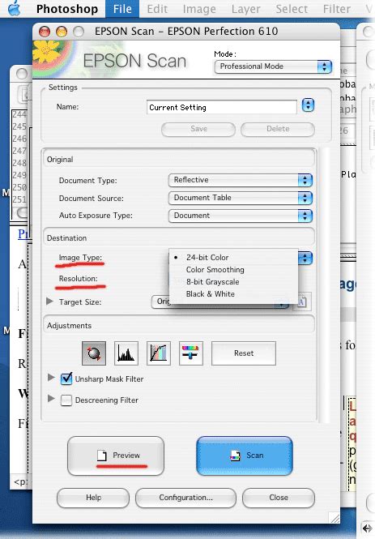375x539 pixels.
Task: Expand the Unsharp Mask Filter options triangle
Action: tap(51, 378)
